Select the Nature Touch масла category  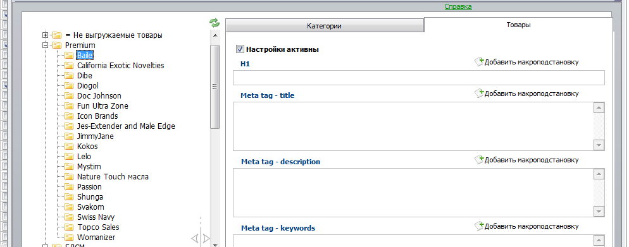click(113, 176)
